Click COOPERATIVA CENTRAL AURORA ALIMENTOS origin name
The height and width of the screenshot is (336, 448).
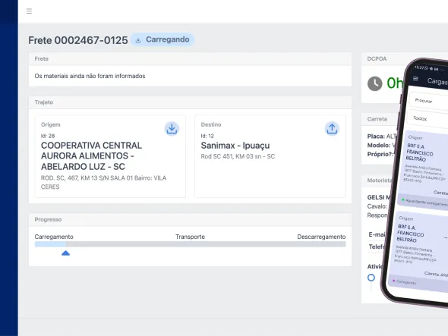(91, 156)
